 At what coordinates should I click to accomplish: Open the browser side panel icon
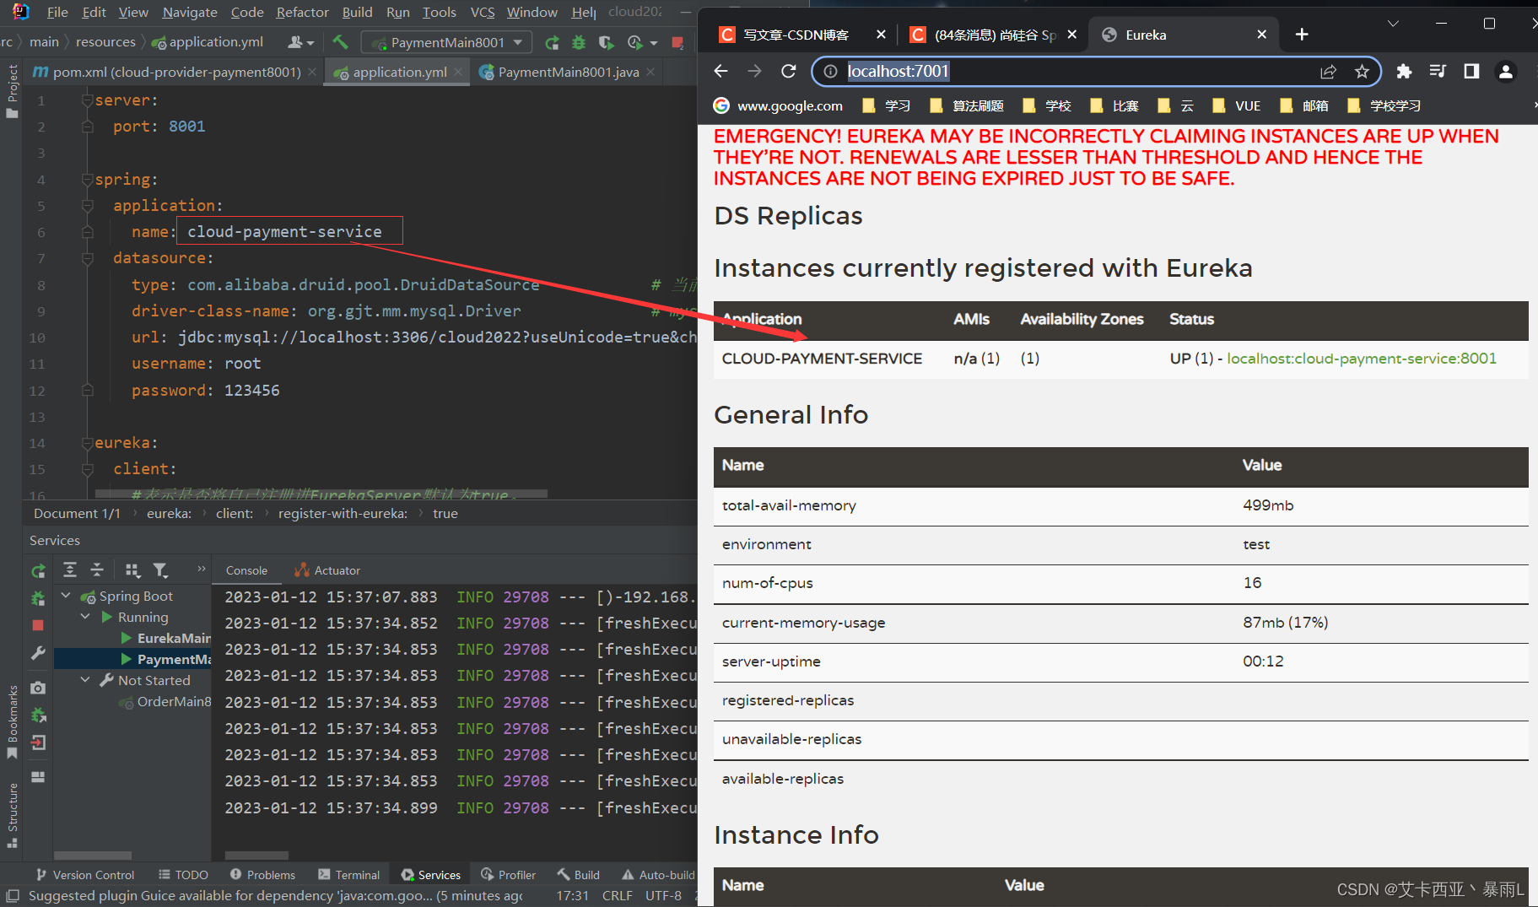click(x=1471, y=72)
